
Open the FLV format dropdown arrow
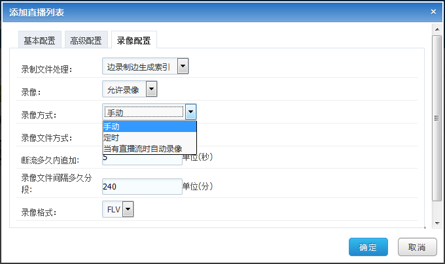point(128,209)
